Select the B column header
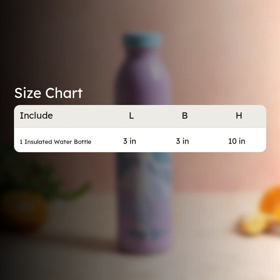Image resolution: width=280 pixels, height=280 pixels. [185, 116]
